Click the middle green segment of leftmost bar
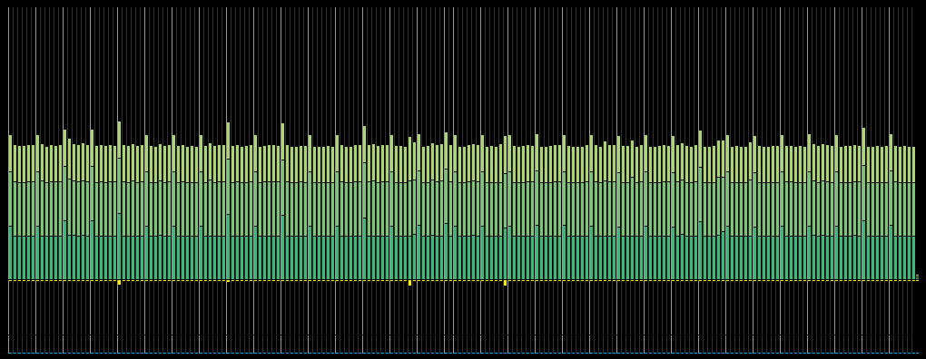Viewport: 926px width, 359px height. tap(10, 199)
